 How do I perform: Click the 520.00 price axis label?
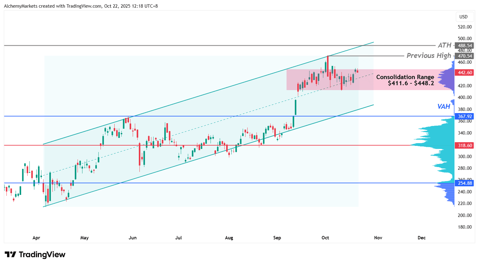(465, 27)
